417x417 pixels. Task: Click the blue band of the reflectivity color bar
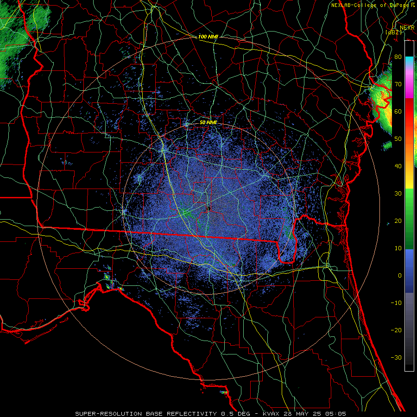pos(409,271)
